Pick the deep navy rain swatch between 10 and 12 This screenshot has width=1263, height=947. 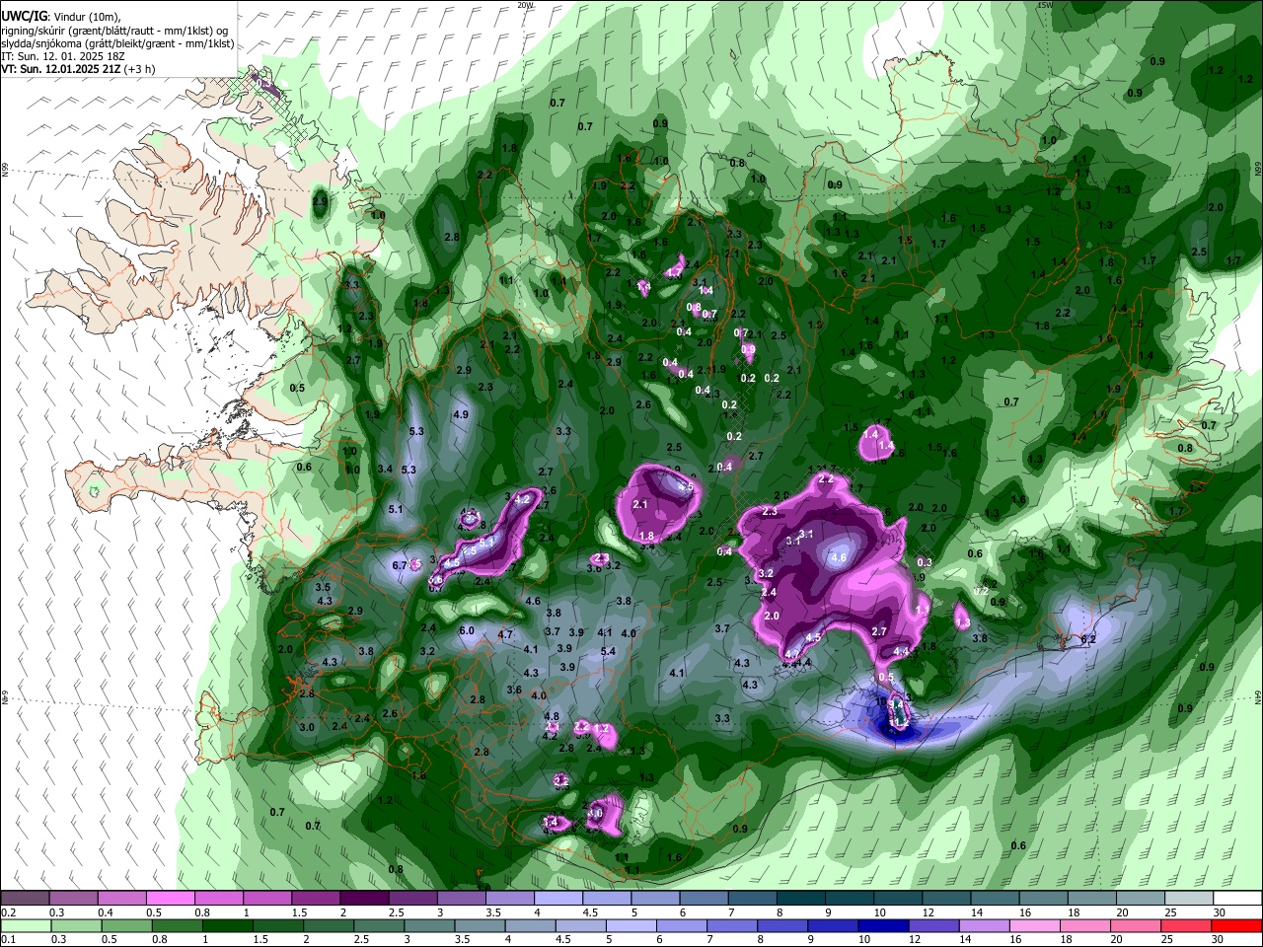click(x=881, y=925)
